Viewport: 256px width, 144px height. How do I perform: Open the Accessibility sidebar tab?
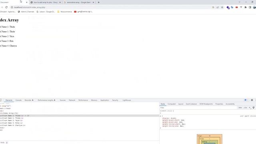(230, 104)
